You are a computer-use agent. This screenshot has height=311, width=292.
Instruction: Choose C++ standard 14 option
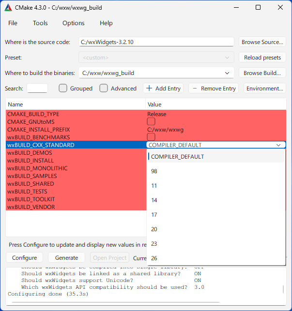coord(216,200)
